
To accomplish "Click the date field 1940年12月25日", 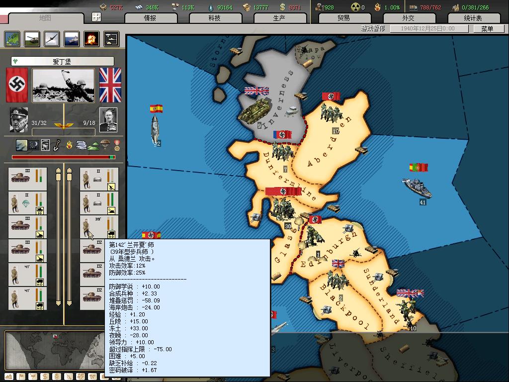I will [x=428, y=28].
